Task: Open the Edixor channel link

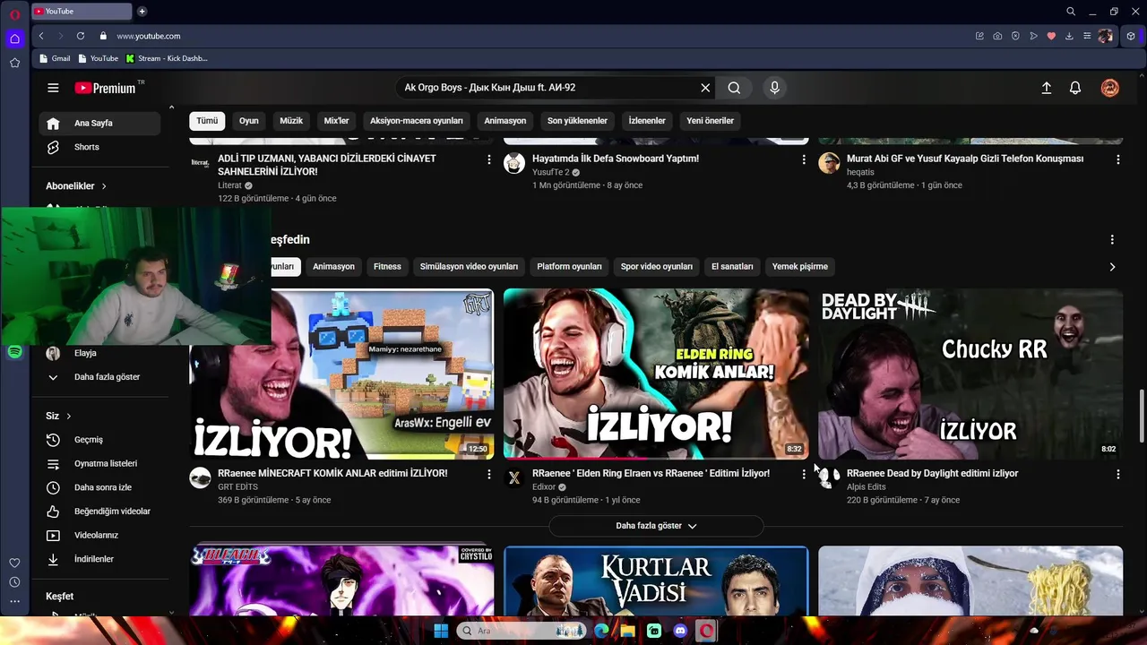Action: tap(544, 487)
